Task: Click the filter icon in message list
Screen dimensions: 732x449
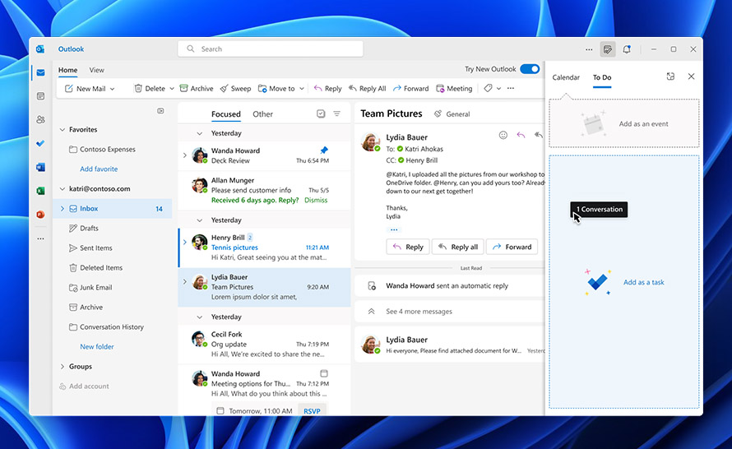Action: click(336, 113)
